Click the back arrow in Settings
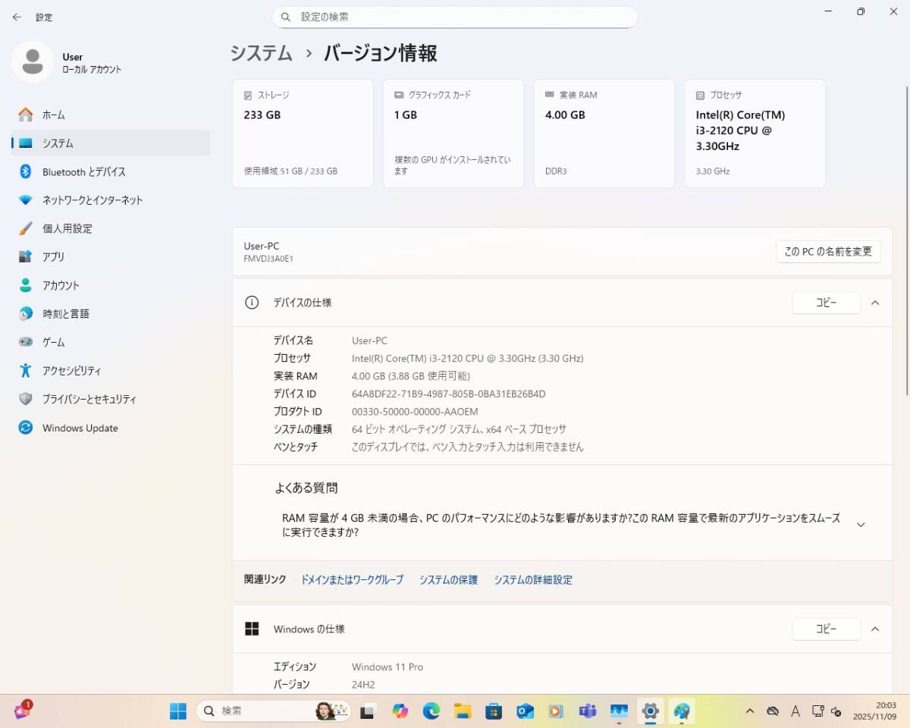Viewport: 910px width, 728px height. pyautogui.click(x=17, y=17)
